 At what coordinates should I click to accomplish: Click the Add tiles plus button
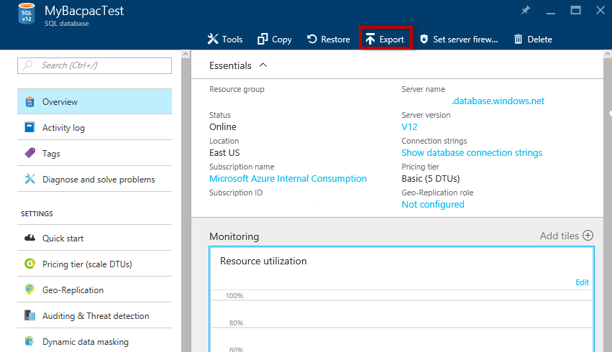(588, 236)
